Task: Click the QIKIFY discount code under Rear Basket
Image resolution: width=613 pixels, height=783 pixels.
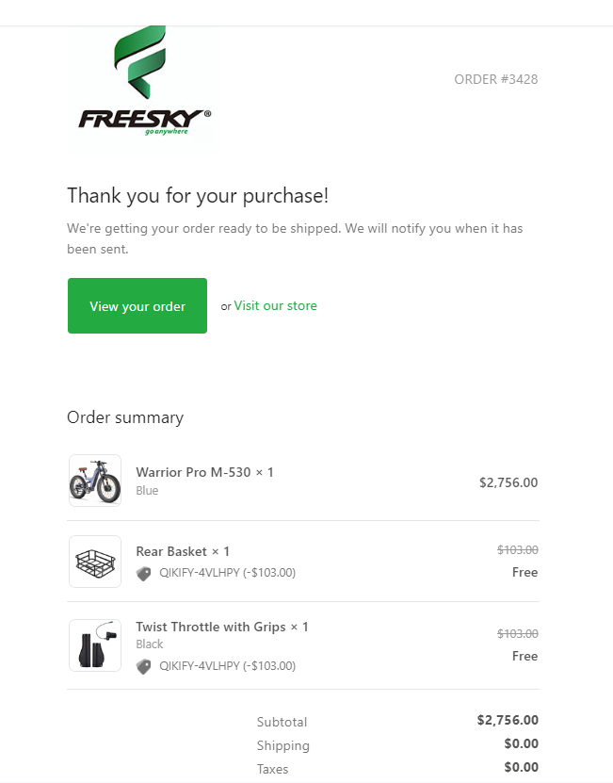Action: [x=227, y=572]
